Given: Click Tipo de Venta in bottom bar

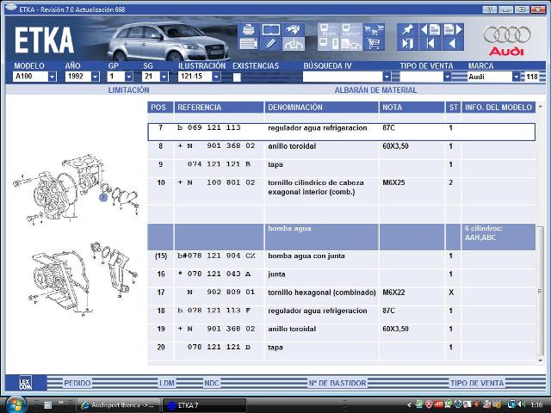Looking at the screenshot, I should (477, 383).
